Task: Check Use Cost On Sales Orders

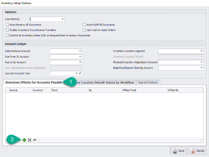Action: (84, 30)
